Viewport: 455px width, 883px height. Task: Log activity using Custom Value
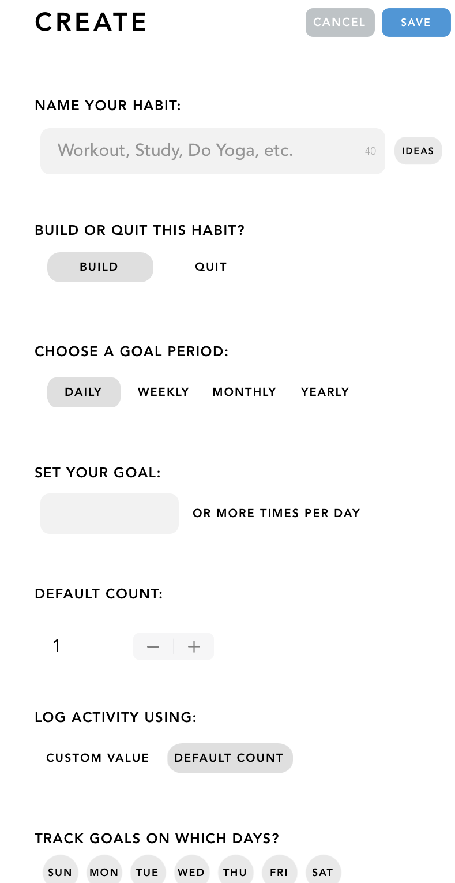(97, 758)
